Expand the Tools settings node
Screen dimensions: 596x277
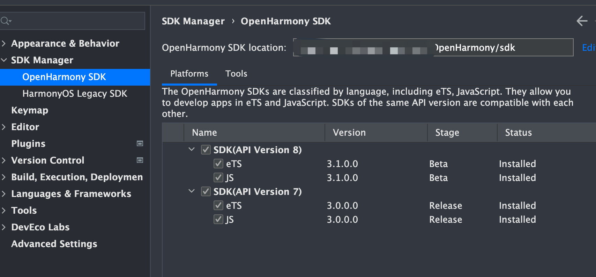click(4, 210)
